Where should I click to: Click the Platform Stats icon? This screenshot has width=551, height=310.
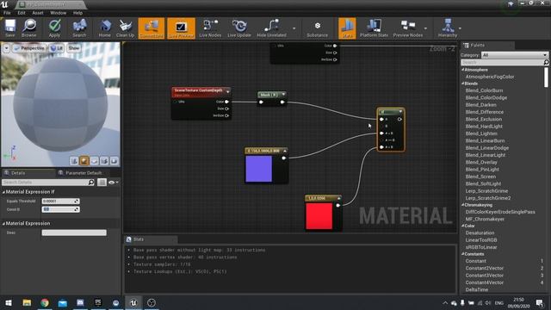pos(374,28)
